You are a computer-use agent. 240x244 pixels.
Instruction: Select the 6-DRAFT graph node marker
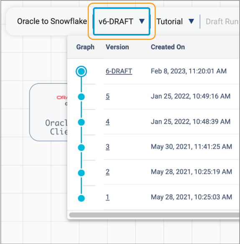[81, 71]
